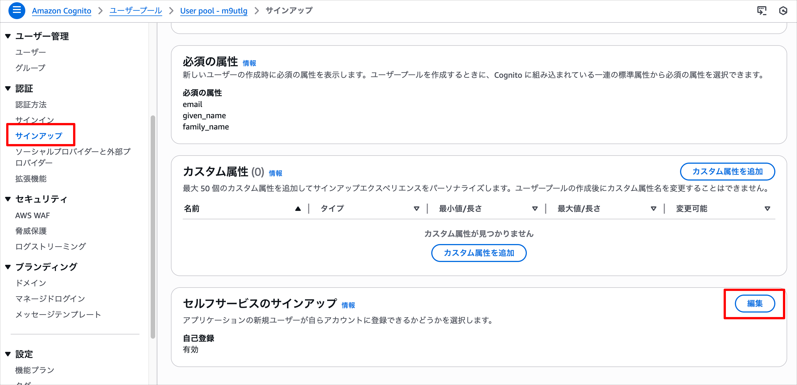Collapse the ブランディング sidebar section
The height and width of the screenshot is (385, 797).
click(8, 267)
